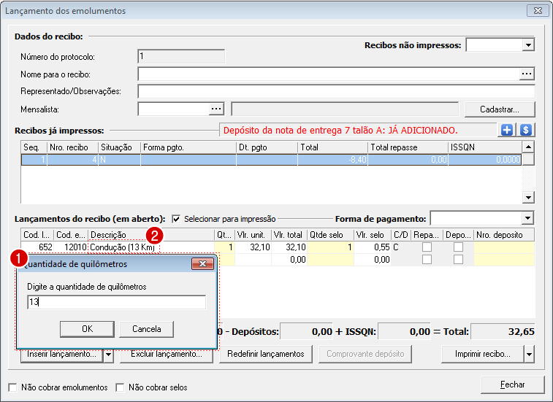553x402 pixels.
Task: Select Situação column header
Action: coord(120,147)
